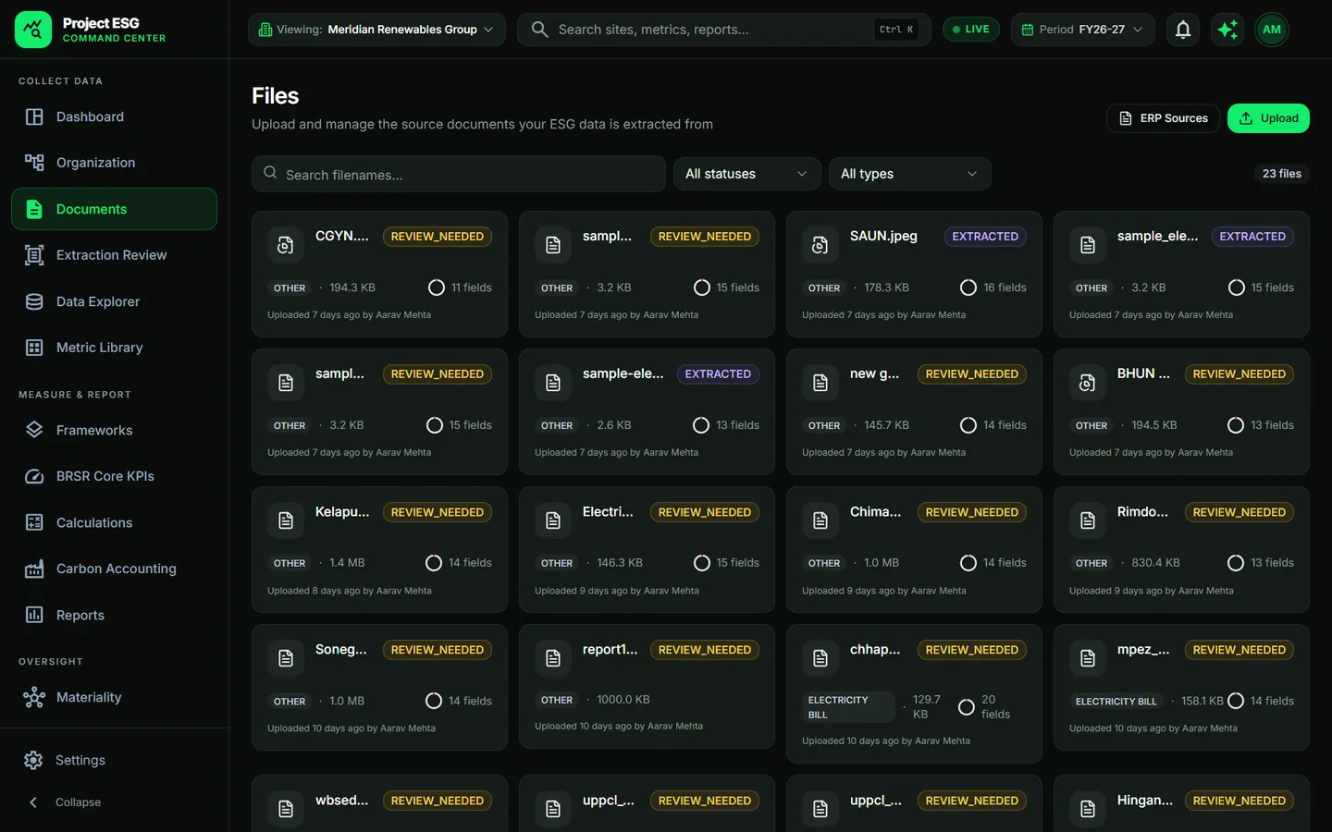Screen dimensions: 1332x832
Task: Select the Kelapu... file name
Action: click(342, 512)
